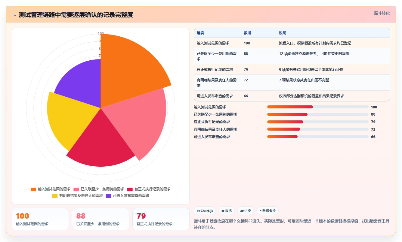Click progress bar for 纳入测试范围的需求
Screen dimensions: 402x242
[318, 107]
